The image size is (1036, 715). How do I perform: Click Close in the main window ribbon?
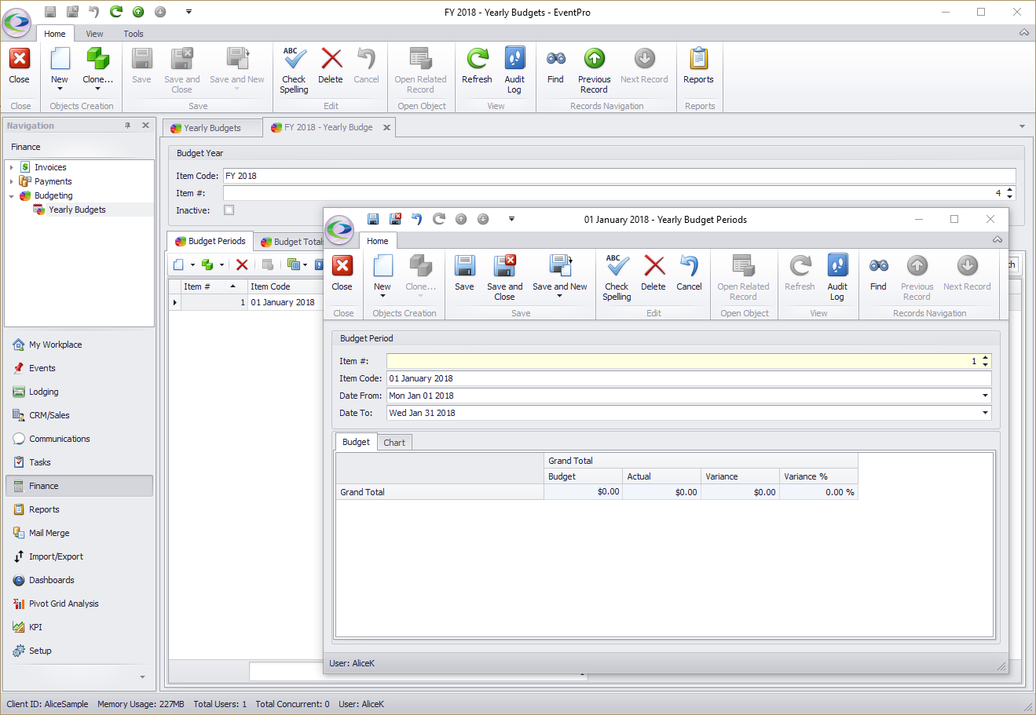(x=19, y=66)
